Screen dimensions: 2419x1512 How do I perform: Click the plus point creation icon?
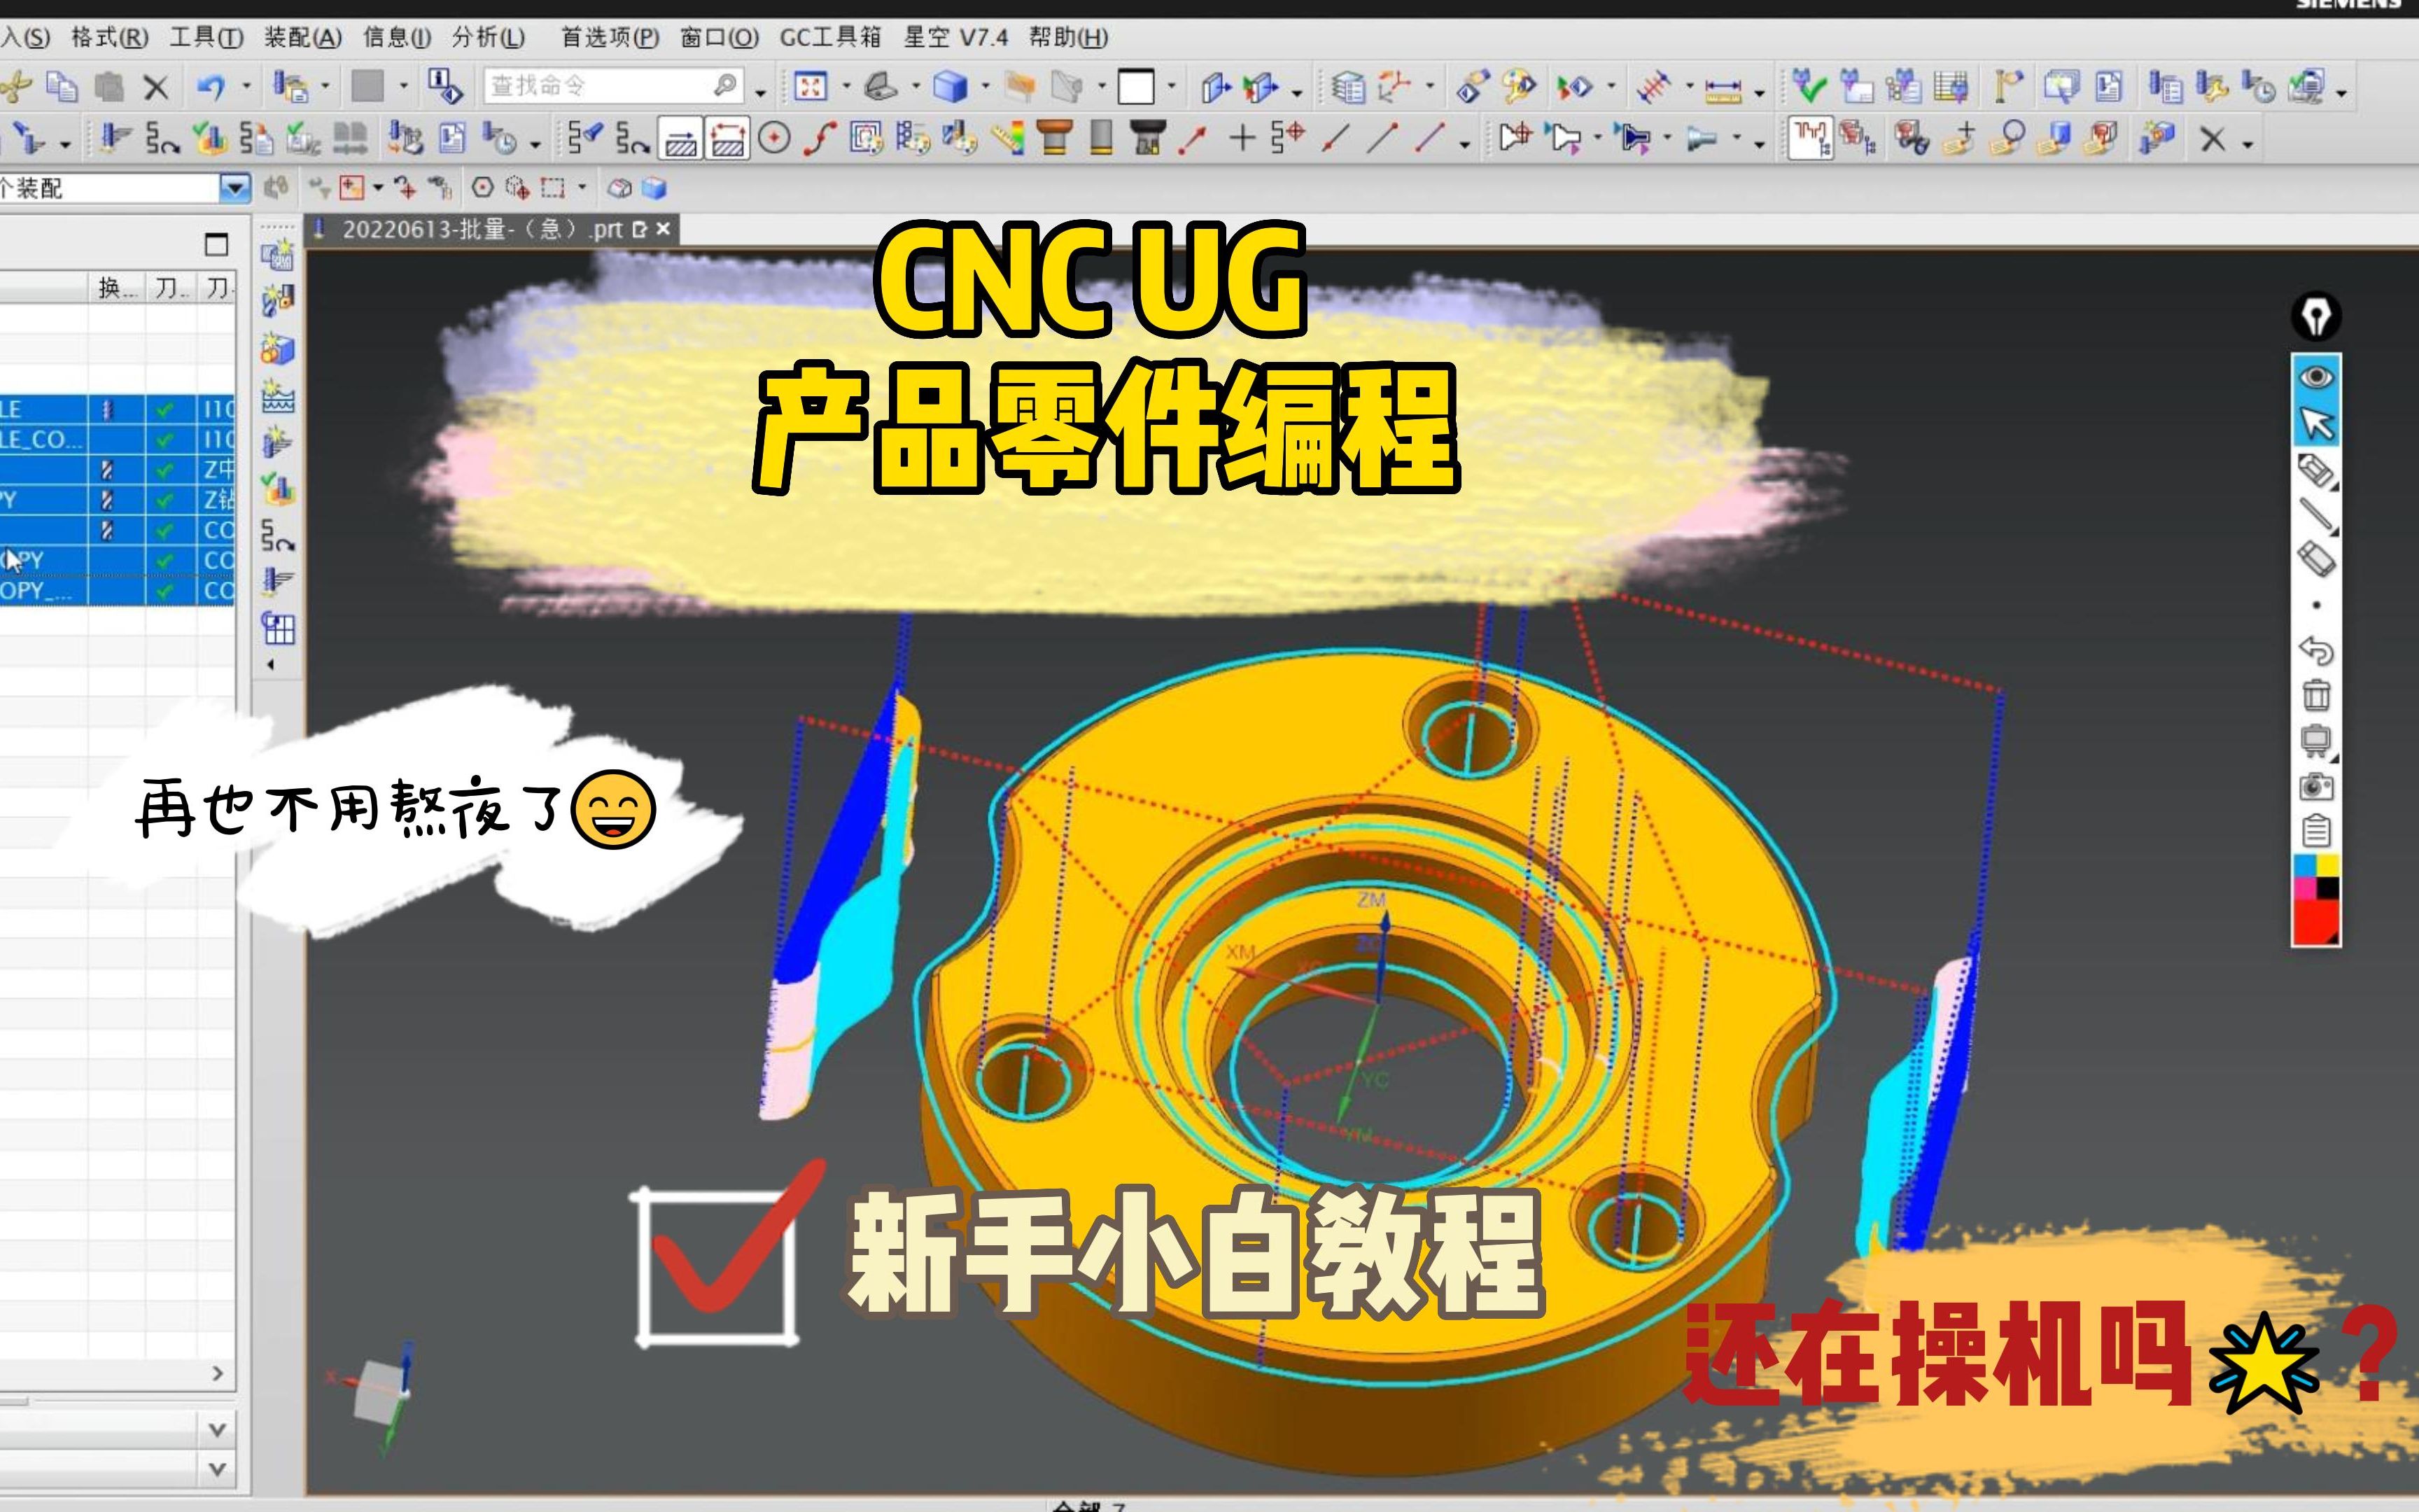point(1242,138)
